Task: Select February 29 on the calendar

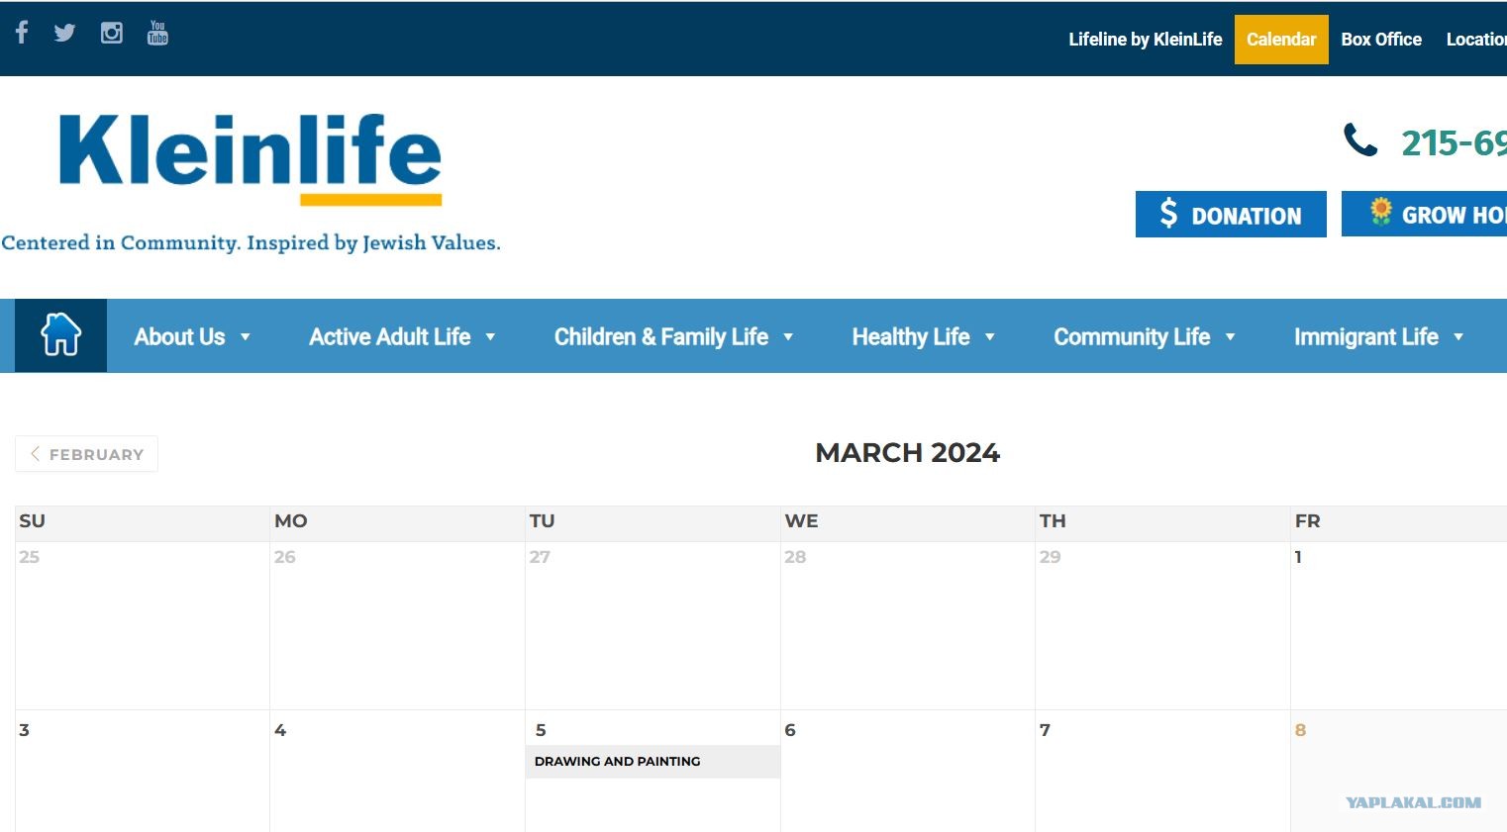Action: click(1051, 557)
